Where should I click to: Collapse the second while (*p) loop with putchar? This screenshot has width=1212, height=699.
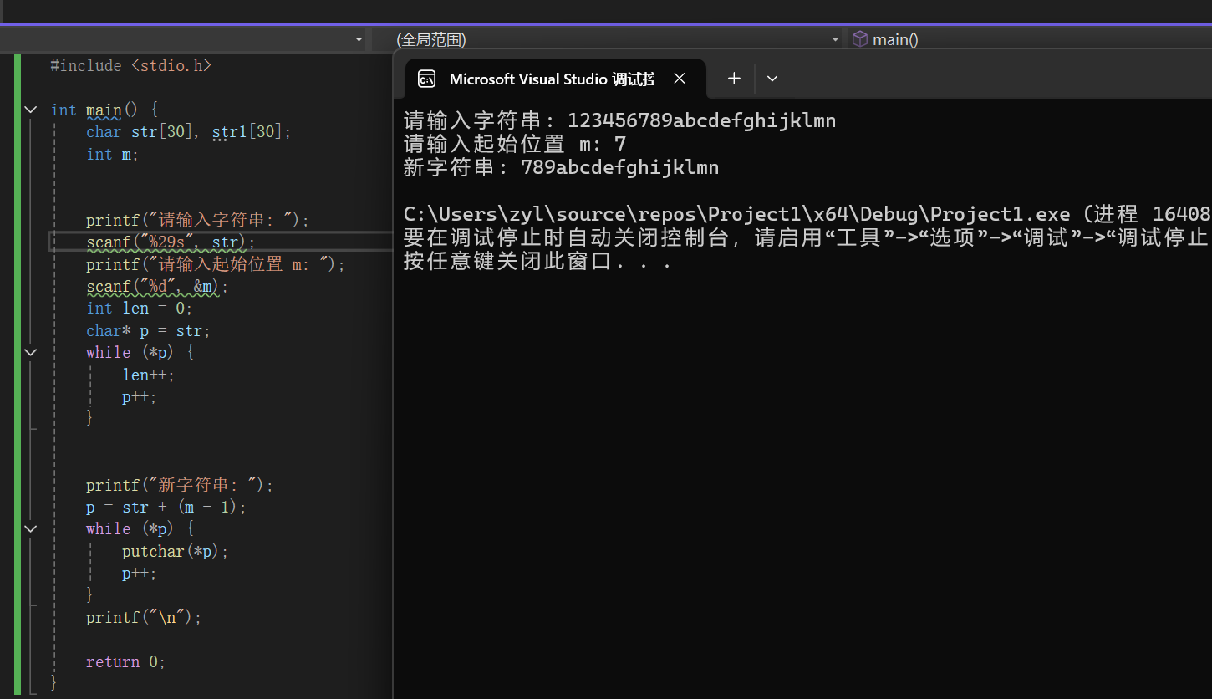click(31, 528)
